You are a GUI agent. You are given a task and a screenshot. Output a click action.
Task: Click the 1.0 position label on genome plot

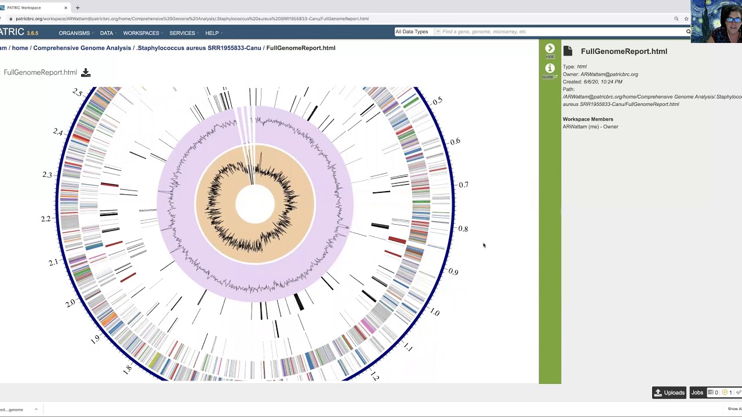click(x=435, y=312)
